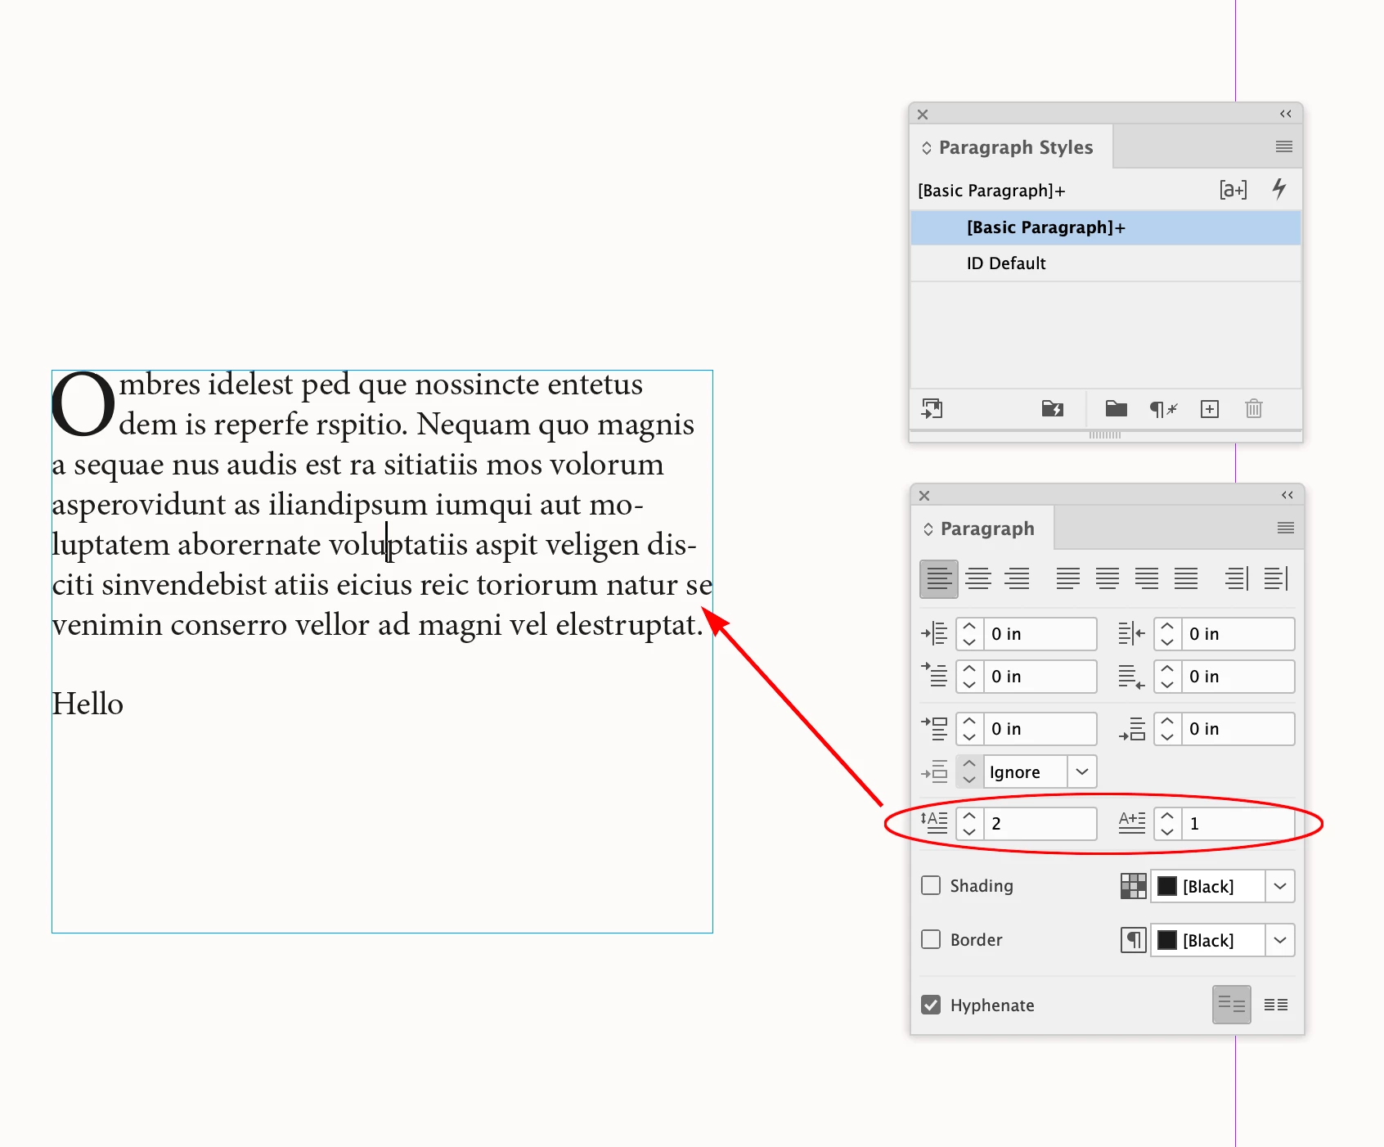Open the Paragraph panel flyout menu

[x=1286, y=529]
